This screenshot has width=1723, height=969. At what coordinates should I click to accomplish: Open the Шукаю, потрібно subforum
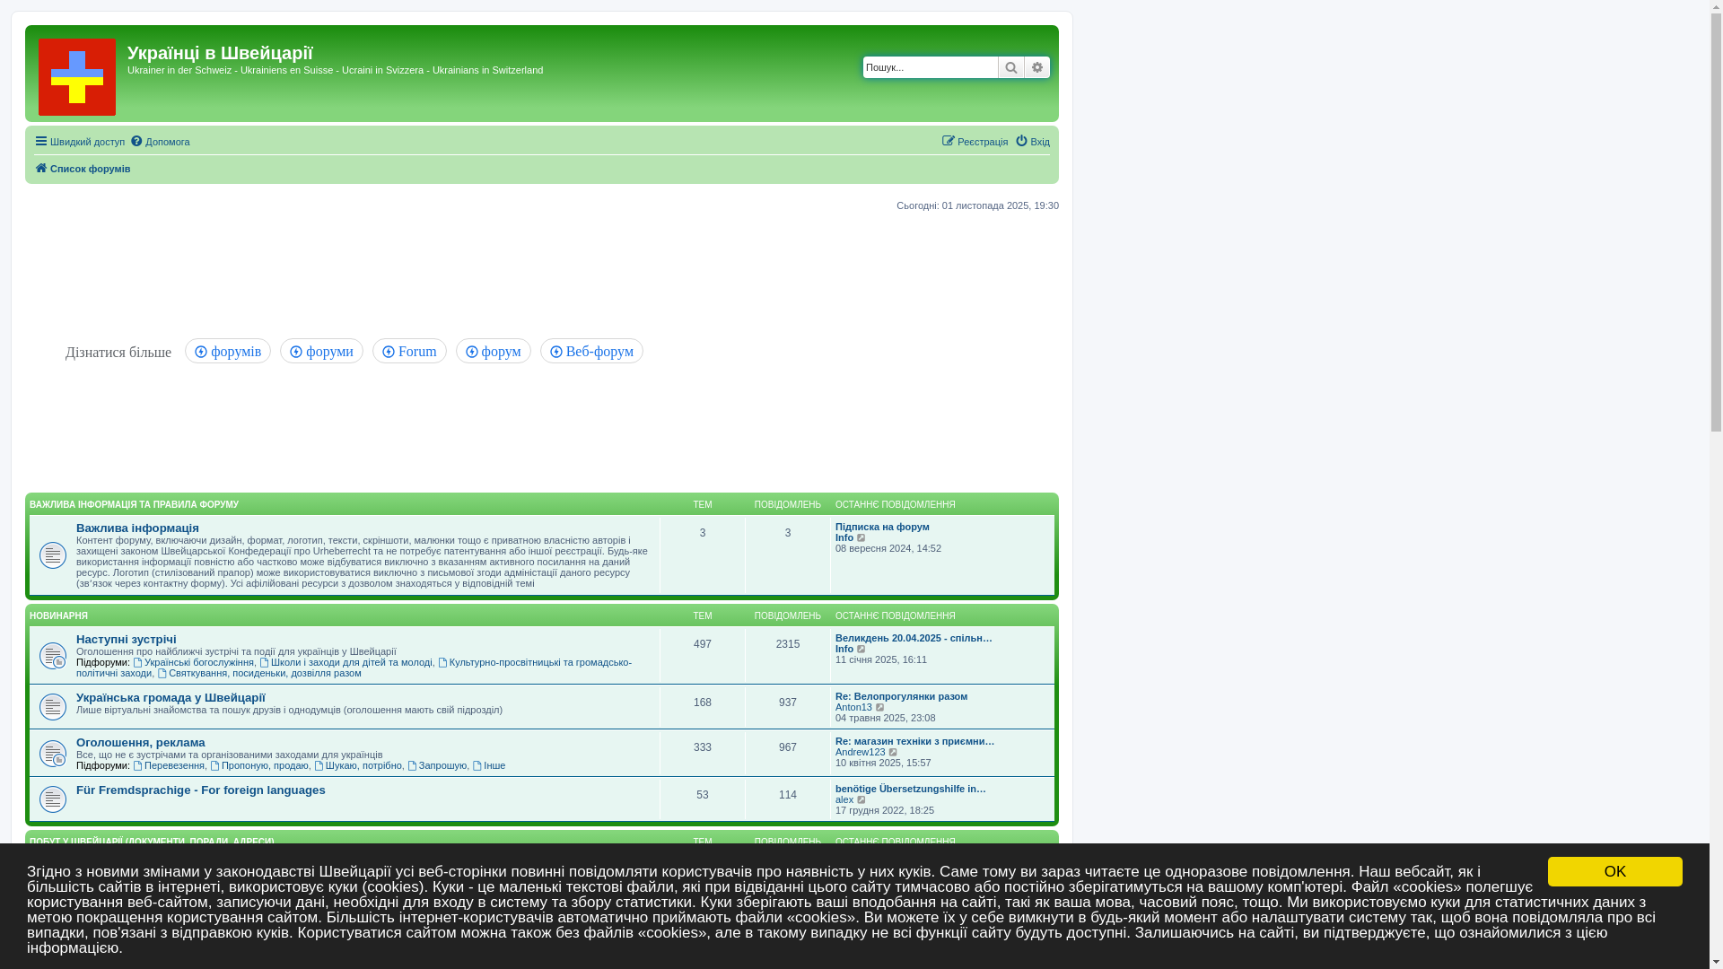pos(358,765)
